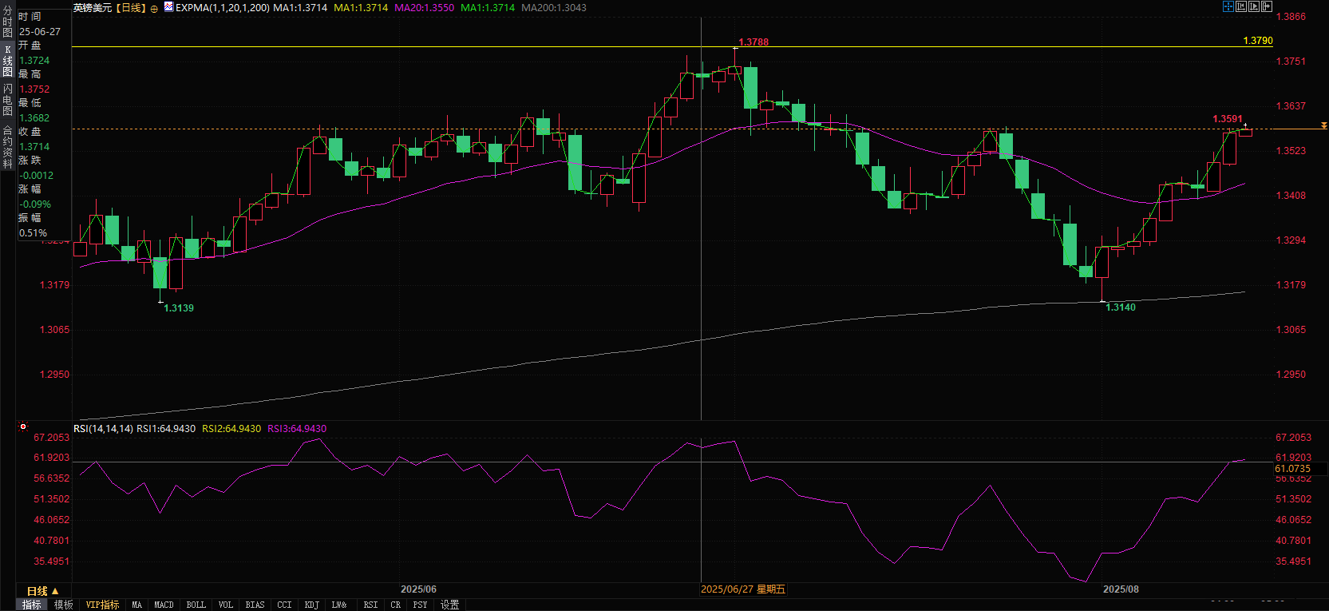Apply the VOL indicator
The height and width of the screenshot is (611, 1329).
click(x=226, y=605)
